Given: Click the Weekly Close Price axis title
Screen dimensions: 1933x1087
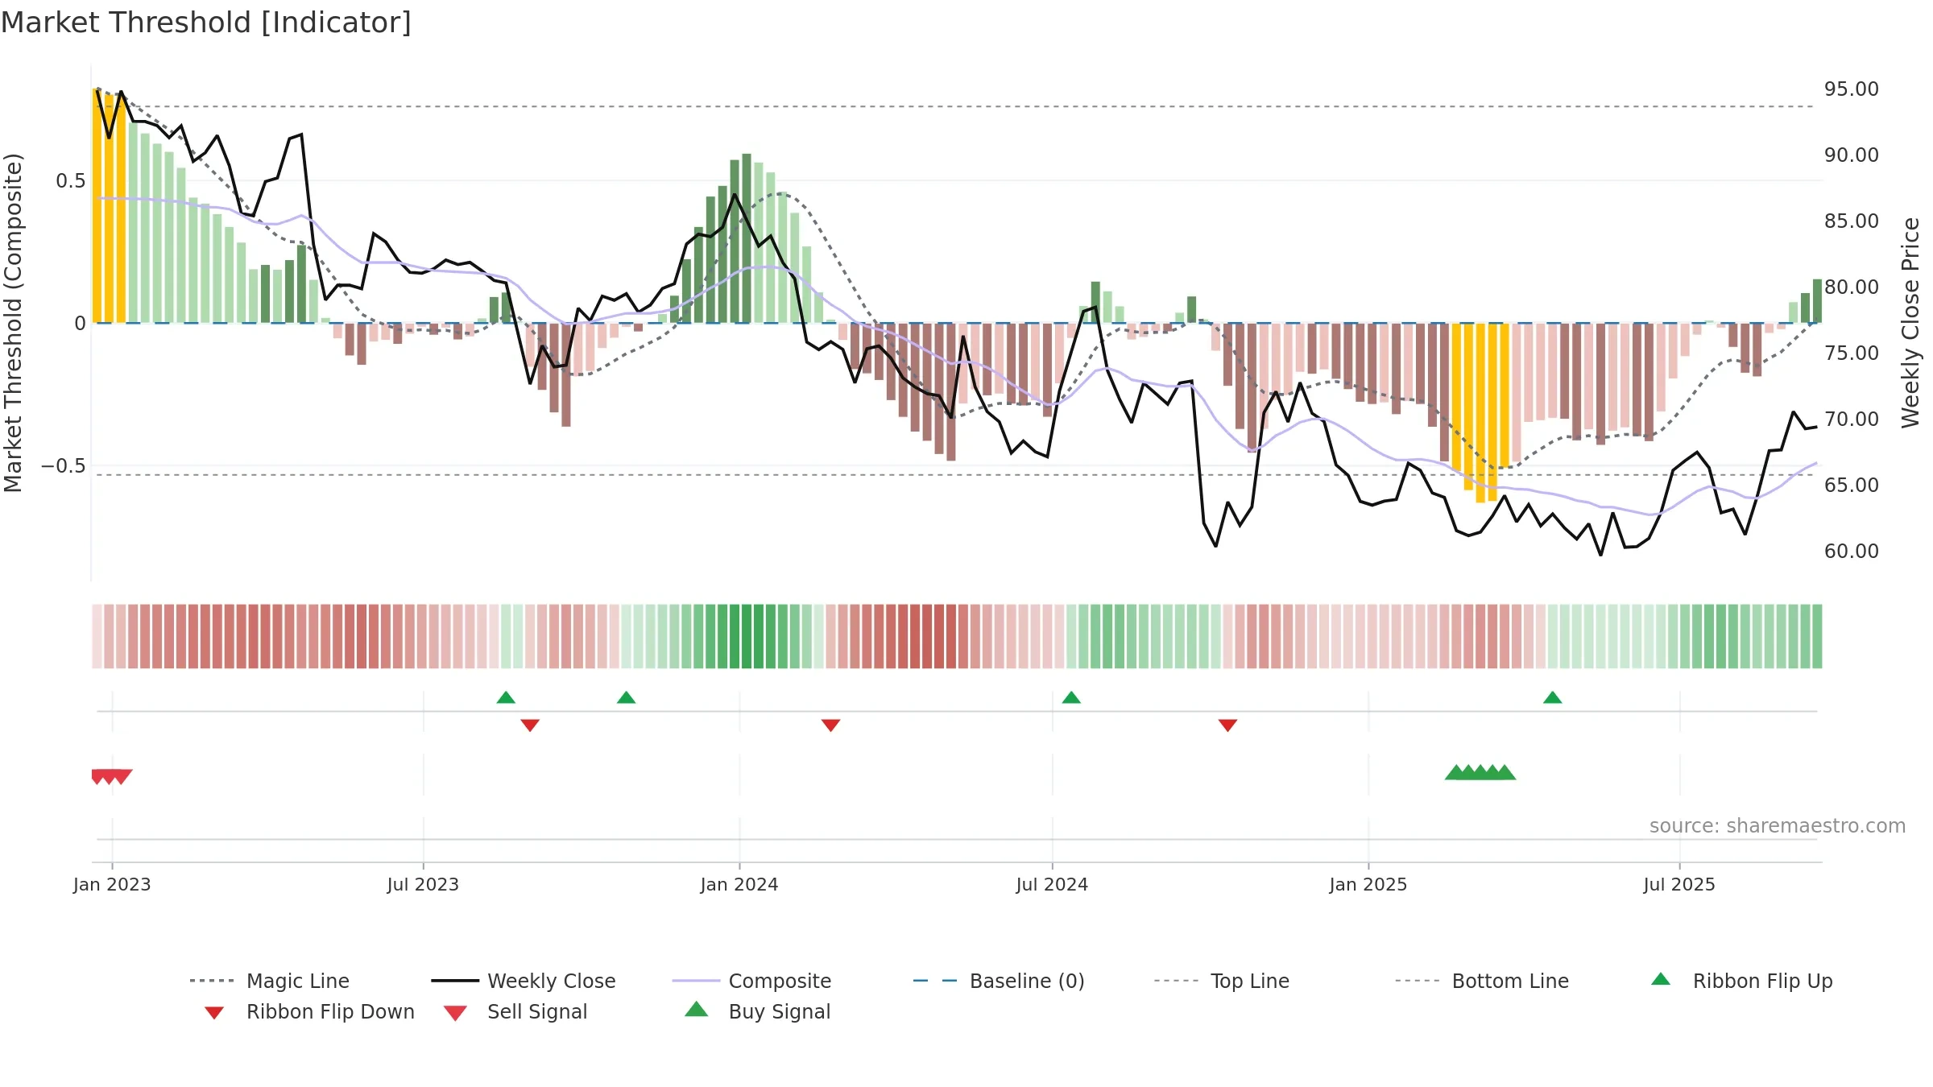Looking at the screenshot, I should point(1910,322).
